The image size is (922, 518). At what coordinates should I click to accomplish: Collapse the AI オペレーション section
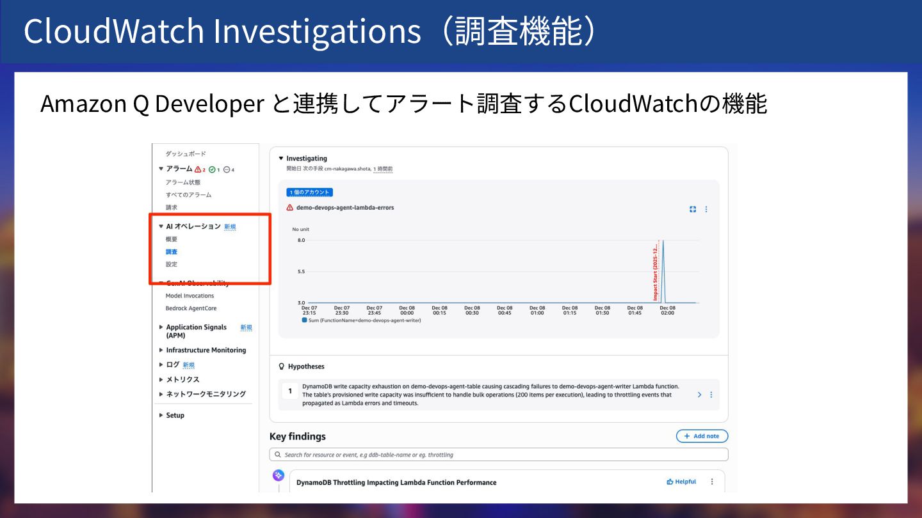[x=161, y=226]
